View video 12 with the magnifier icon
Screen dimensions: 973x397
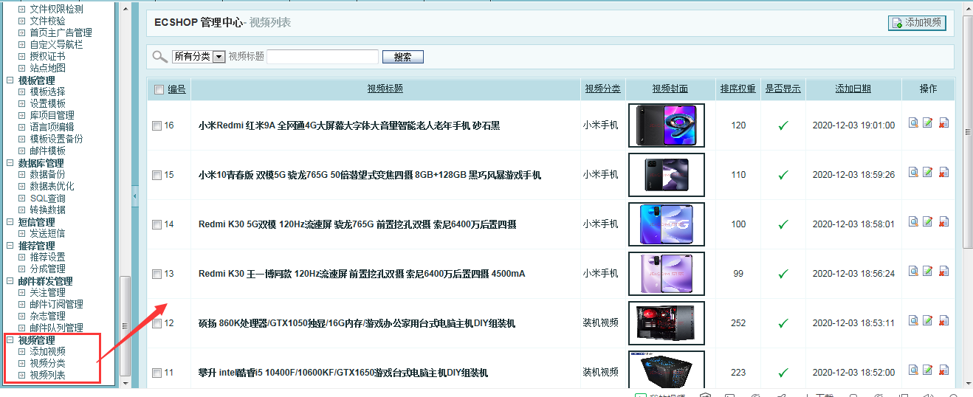pyautogui.click(x=913, y=321)
